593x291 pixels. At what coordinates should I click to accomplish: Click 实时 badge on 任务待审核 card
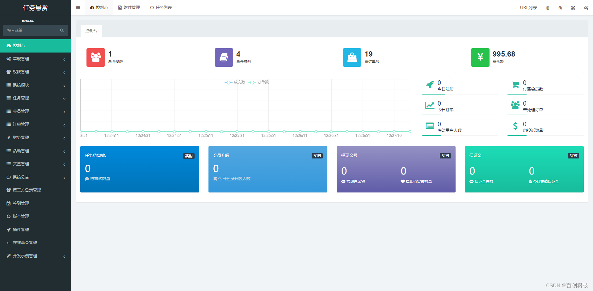189,156
